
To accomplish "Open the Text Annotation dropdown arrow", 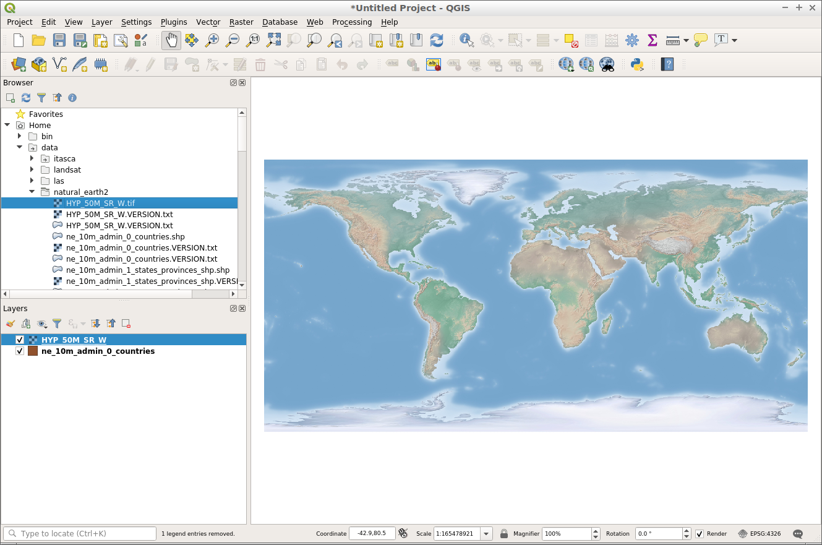I will [x=734, y=40].
